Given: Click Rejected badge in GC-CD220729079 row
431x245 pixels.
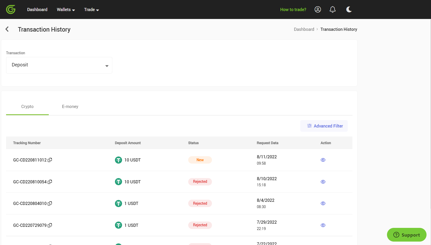Looking at the screenshot, I should [200, 225].
